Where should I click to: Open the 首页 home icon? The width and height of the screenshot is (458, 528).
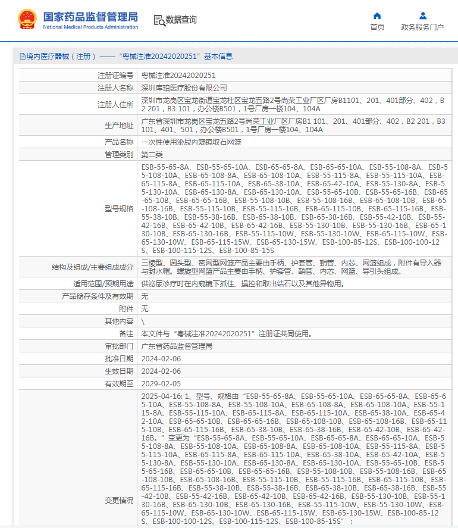pyautogui.click(x=377, y=16)
